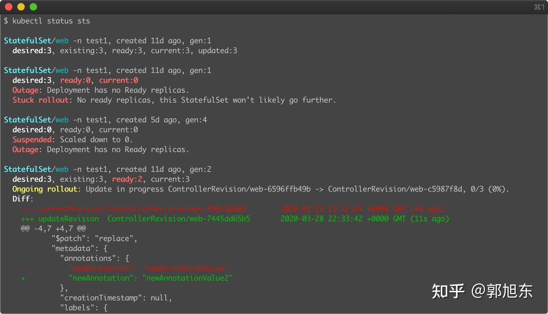Image resolution: width=548 pixels, height=314 pixels.
Task: Minimize the terminal using the yellow button
Action: 21,7
